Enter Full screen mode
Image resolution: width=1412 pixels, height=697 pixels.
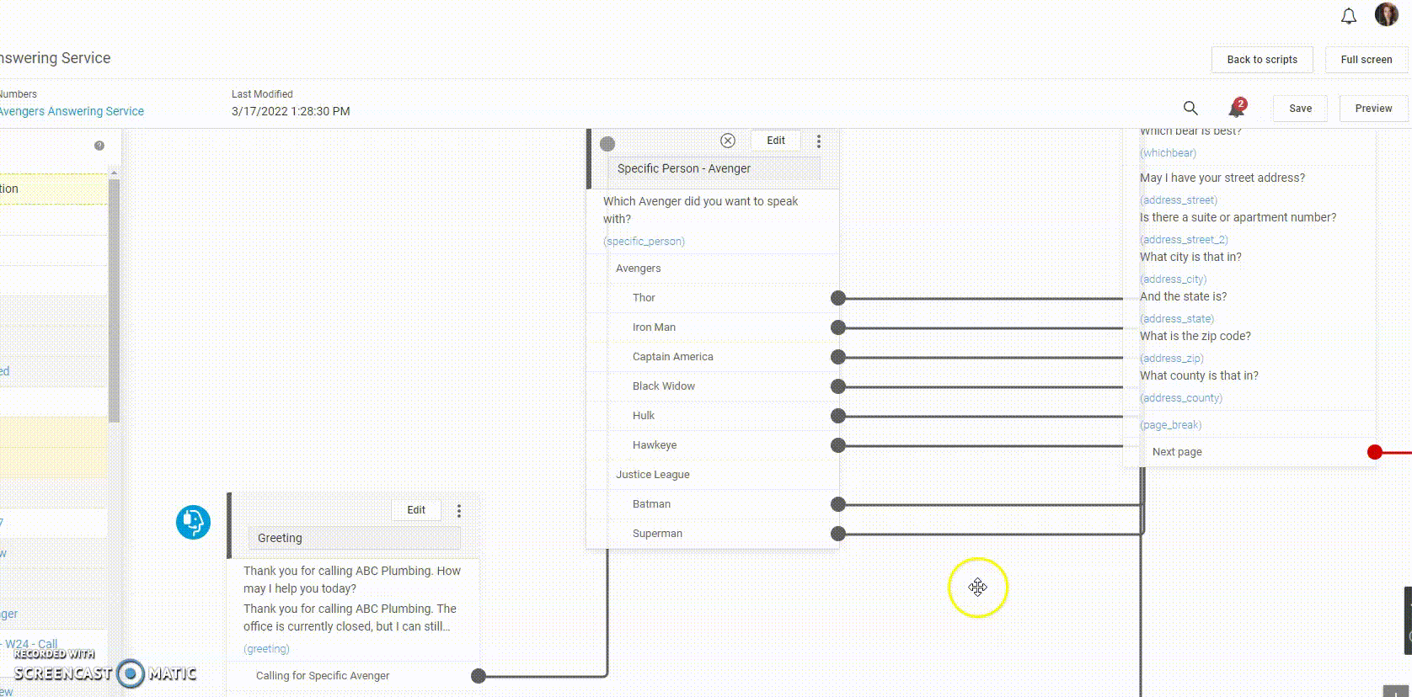[1366, 60]
